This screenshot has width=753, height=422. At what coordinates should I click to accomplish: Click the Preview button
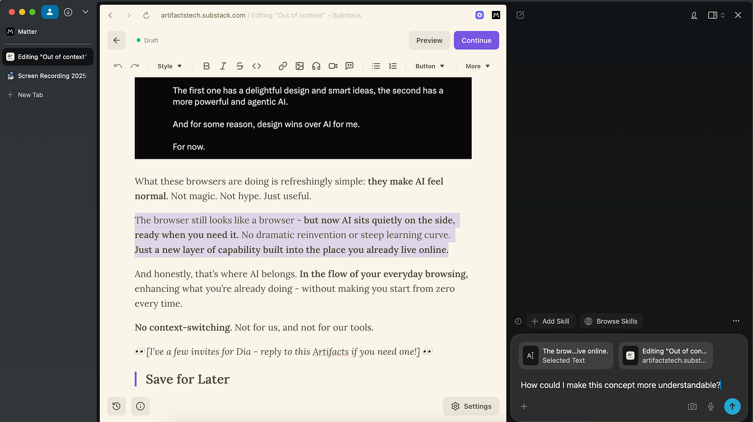(429, 40)
